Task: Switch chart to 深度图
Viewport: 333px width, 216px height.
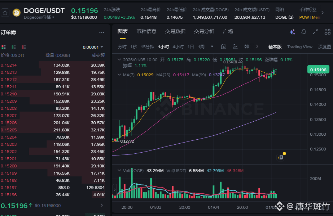Action: [324, 47]
